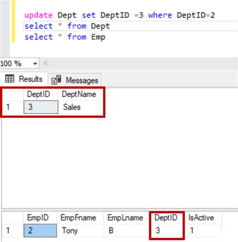Place cursor on the update Dept query line
The height and width of the screenshot is (242, 238).
120,15
